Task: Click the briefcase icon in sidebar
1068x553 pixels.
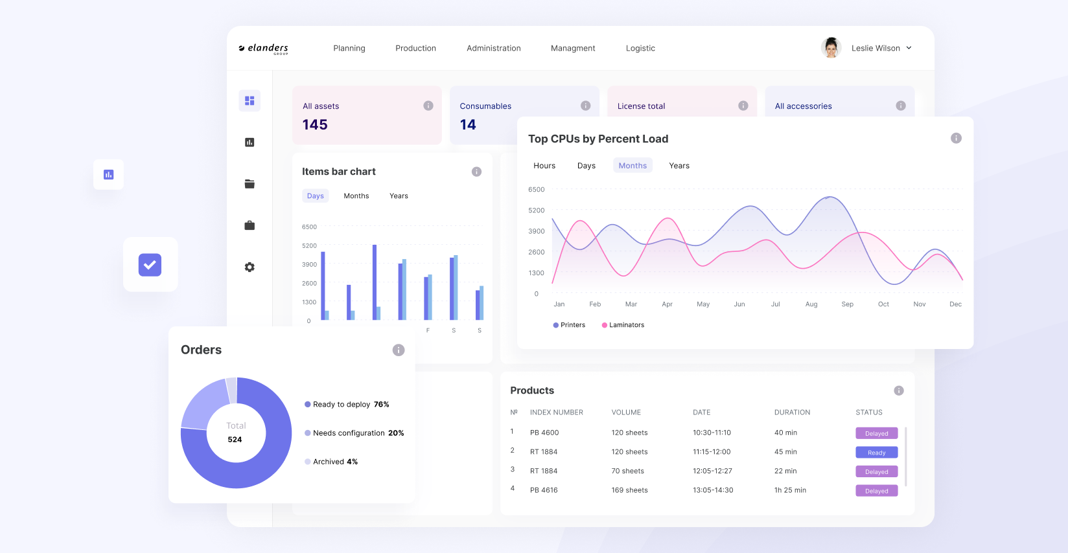Action: [x=250, y=225]
